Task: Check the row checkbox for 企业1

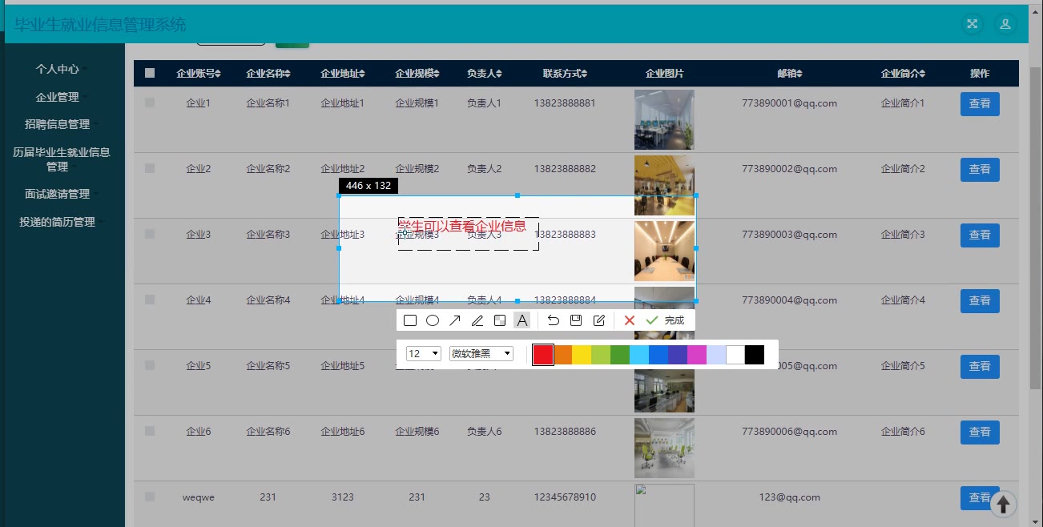Action: (150, 103)
